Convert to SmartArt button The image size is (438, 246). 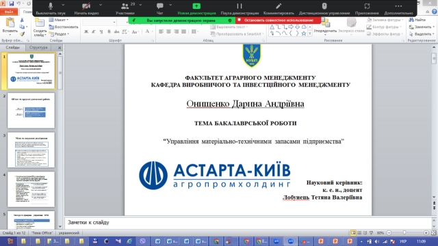coord(237,33)
